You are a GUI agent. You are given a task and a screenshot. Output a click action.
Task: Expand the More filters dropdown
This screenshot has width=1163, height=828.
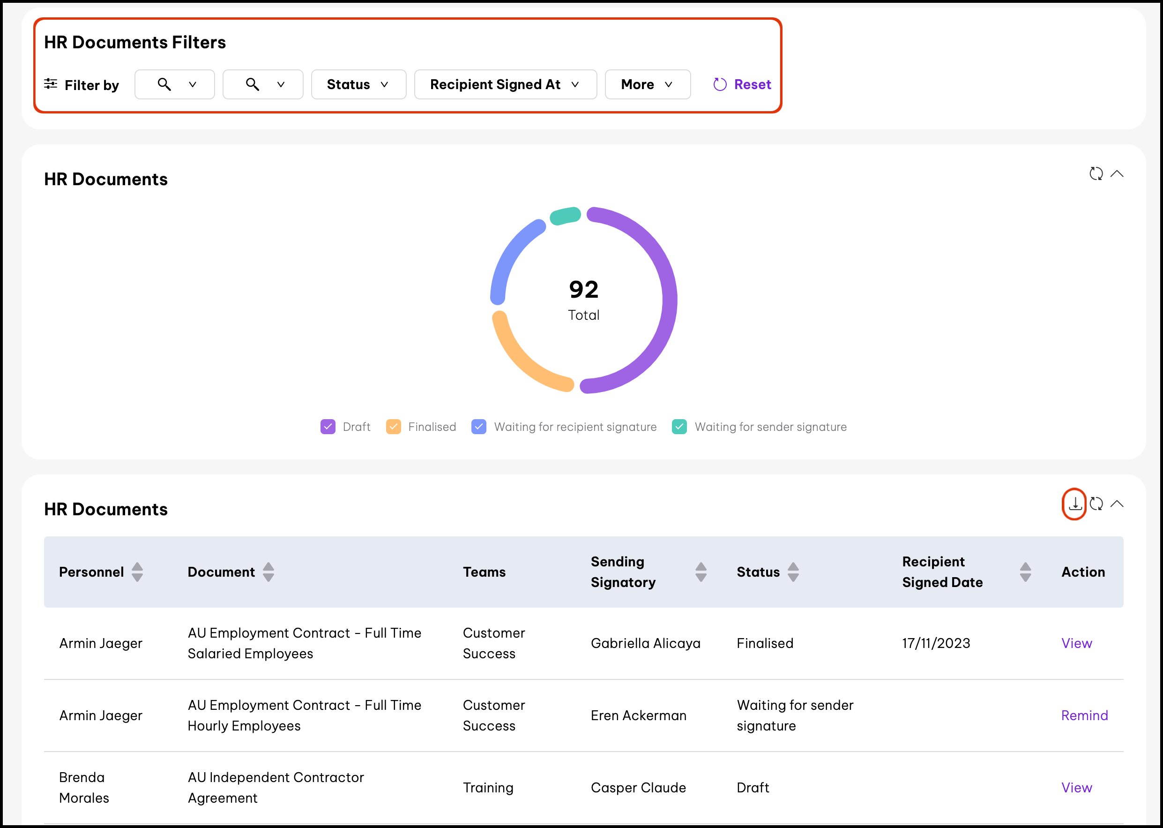(x=647, y=85)
